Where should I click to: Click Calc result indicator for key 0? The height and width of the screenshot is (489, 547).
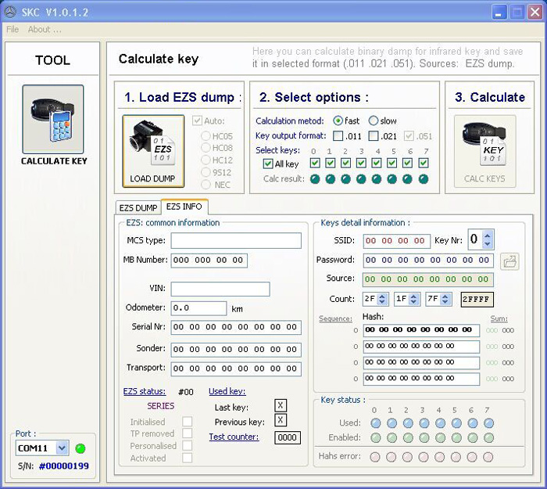tap(315, 179)
